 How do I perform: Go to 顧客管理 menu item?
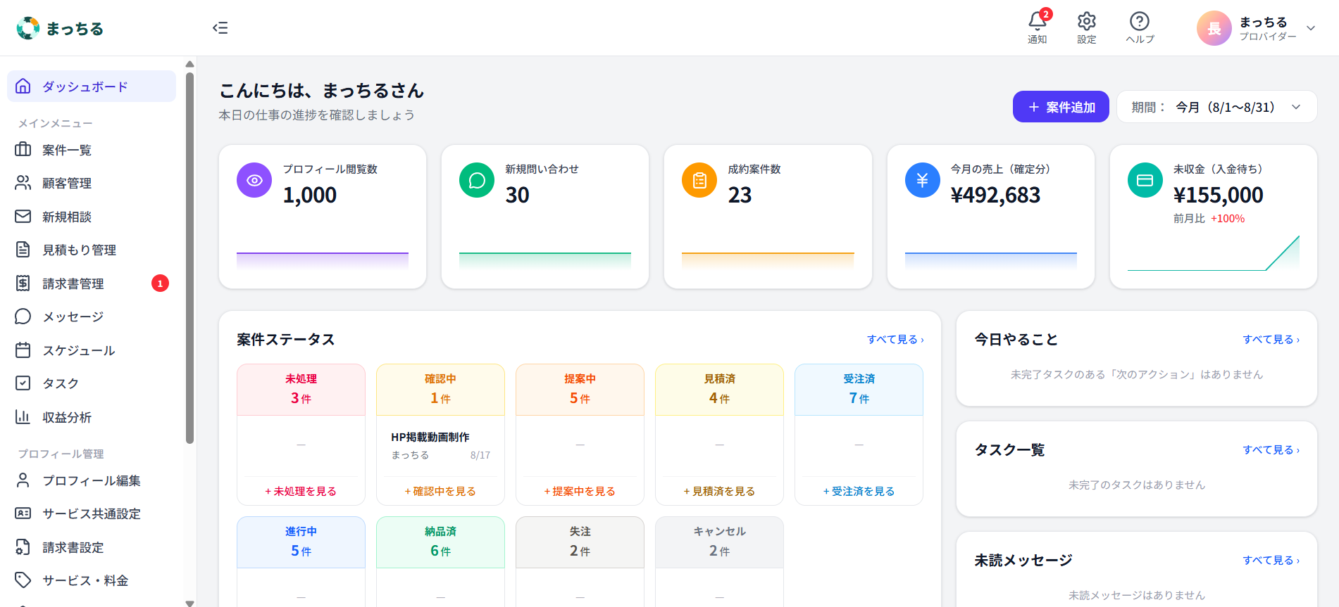(x=92, y=183)
